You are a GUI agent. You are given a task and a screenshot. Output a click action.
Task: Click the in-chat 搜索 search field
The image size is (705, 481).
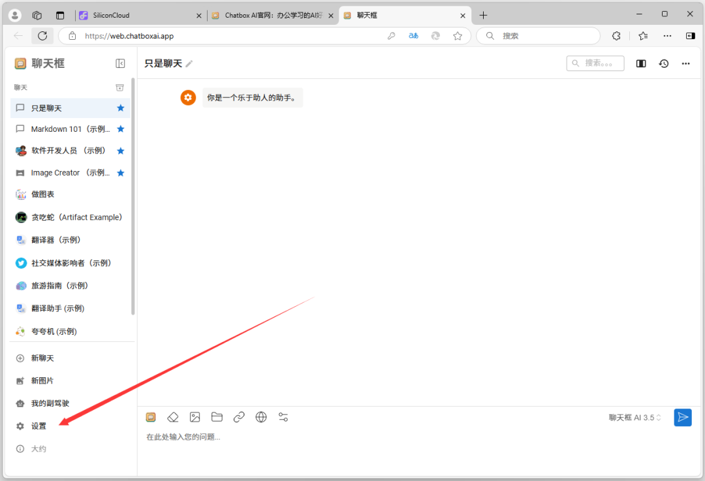[595, 63]
